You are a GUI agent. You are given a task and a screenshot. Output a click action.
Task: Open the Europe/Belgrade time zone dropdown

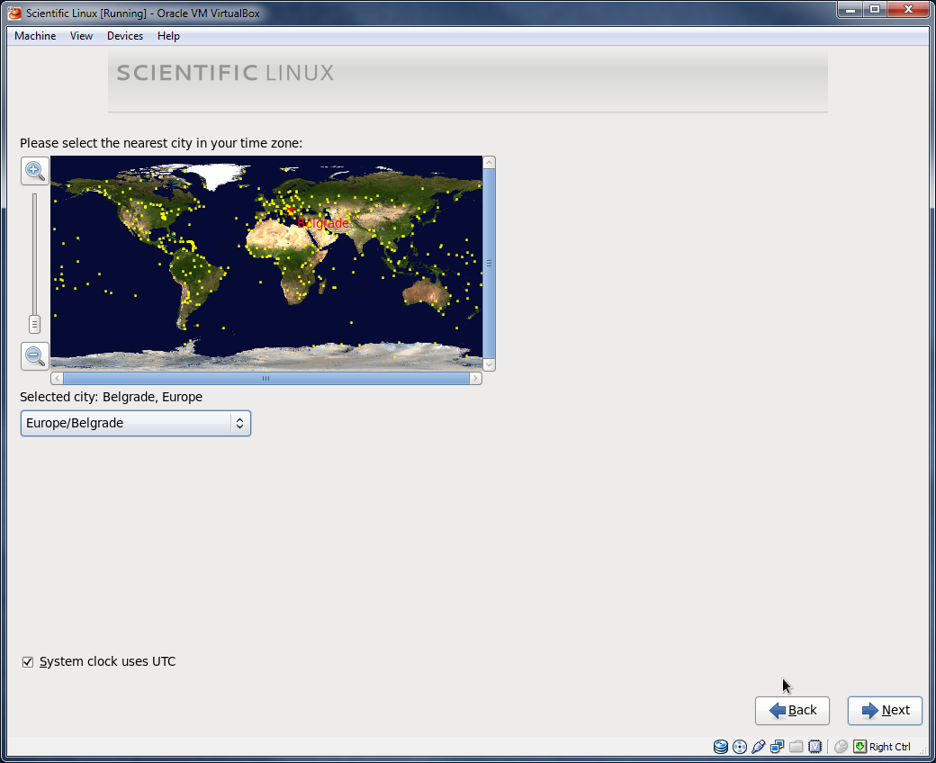(136, 423)
